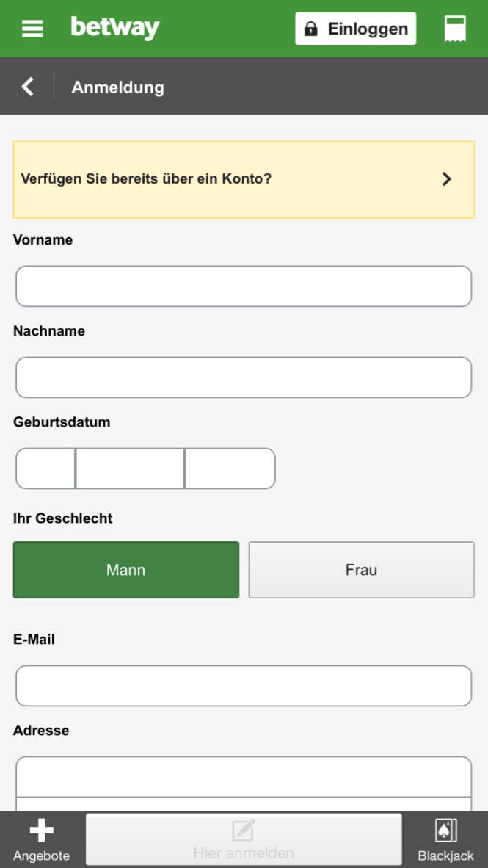The height and width of the screenshot is (868, 488).
Task: Open the day field of Geburtsdatum
Action: click(44, 468)
